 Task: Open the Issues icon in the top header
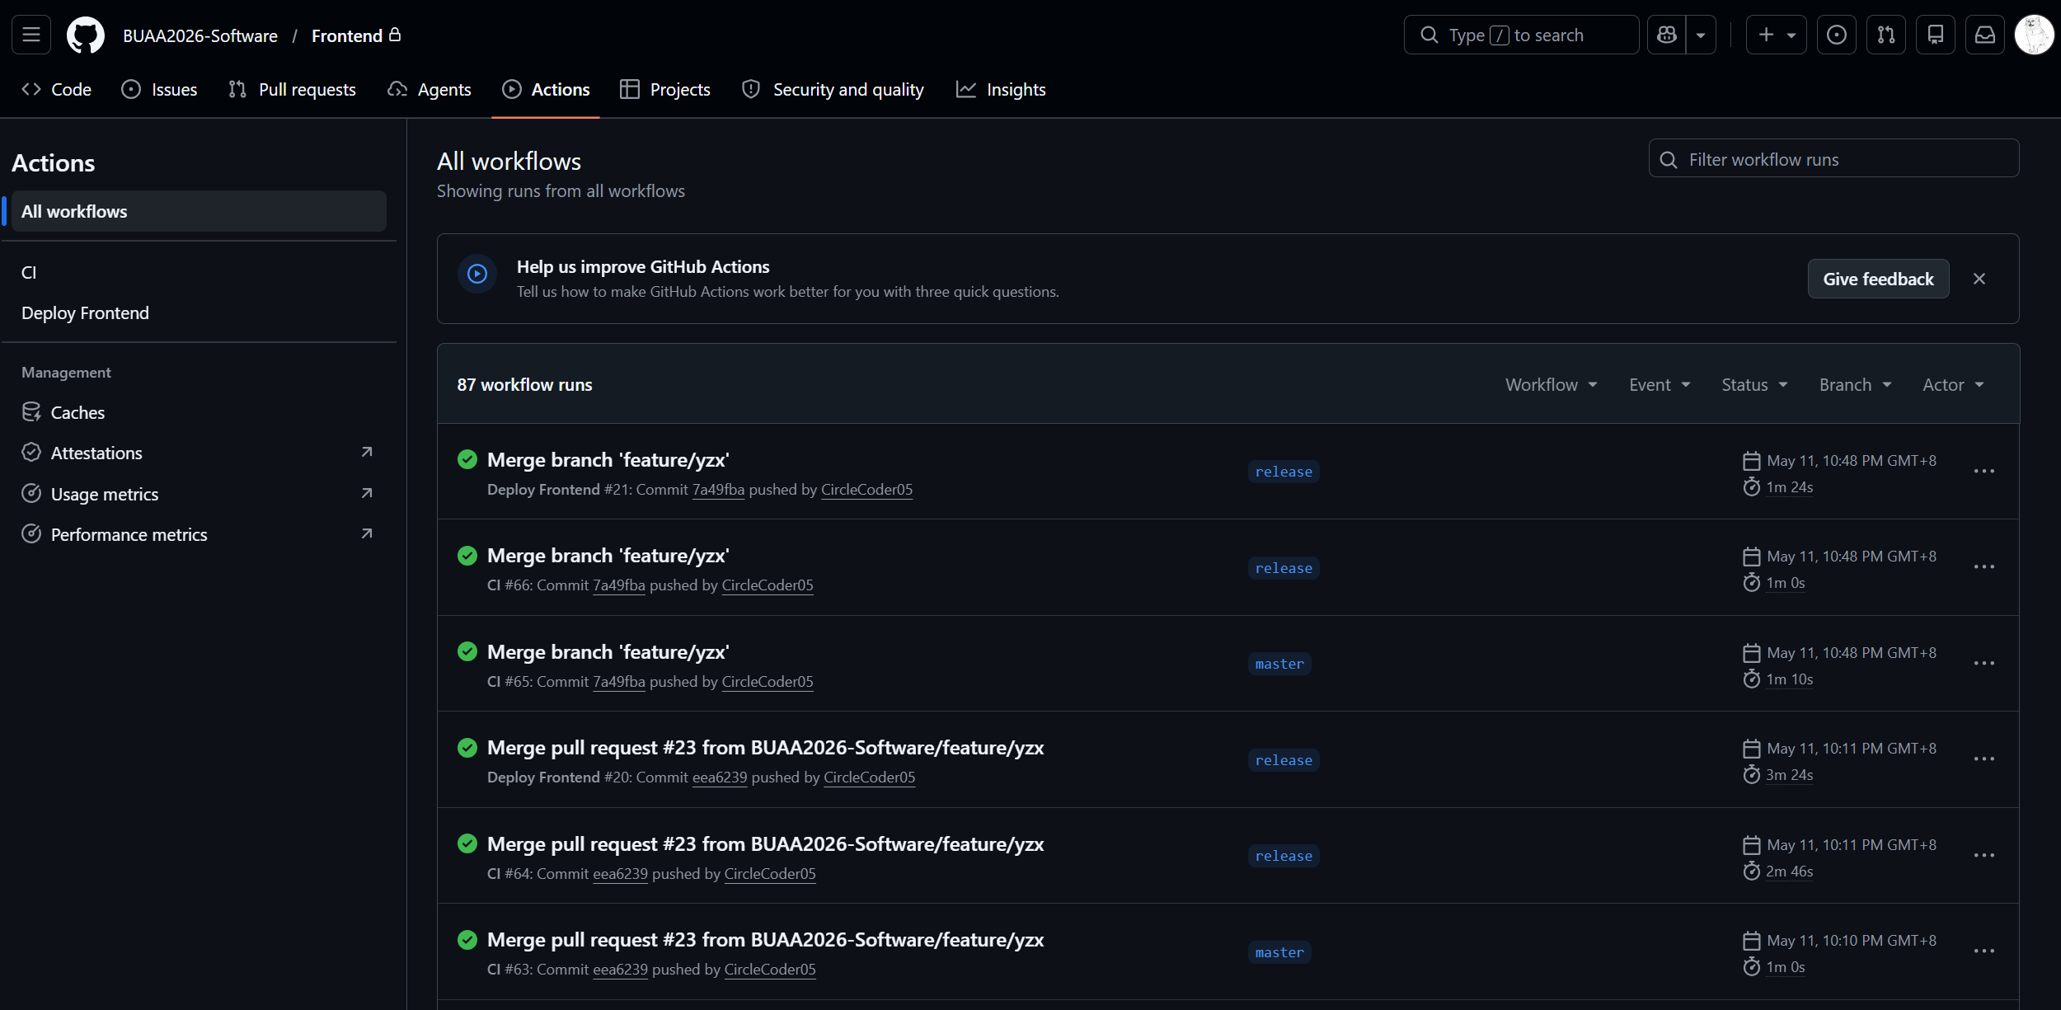tap(1837, 35)
